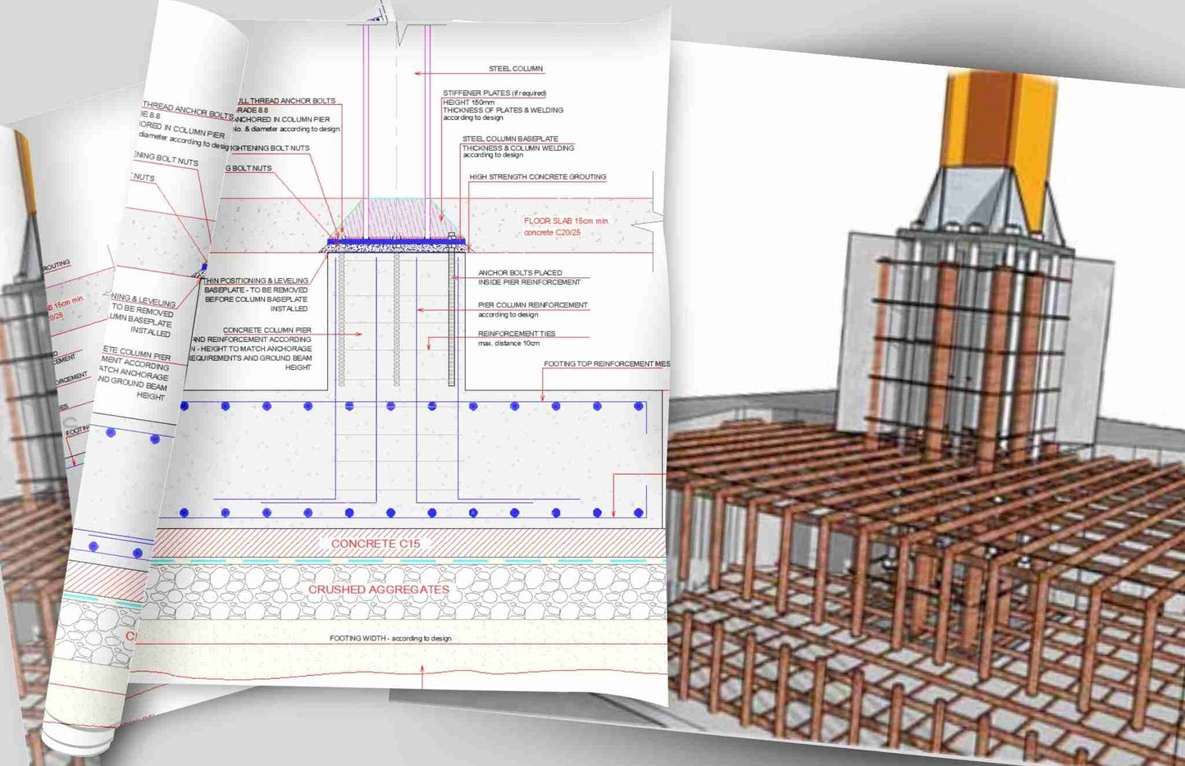
Task: Select the HIGH STRENGTH CONCRETE GROUTING label
Action: 537,177
